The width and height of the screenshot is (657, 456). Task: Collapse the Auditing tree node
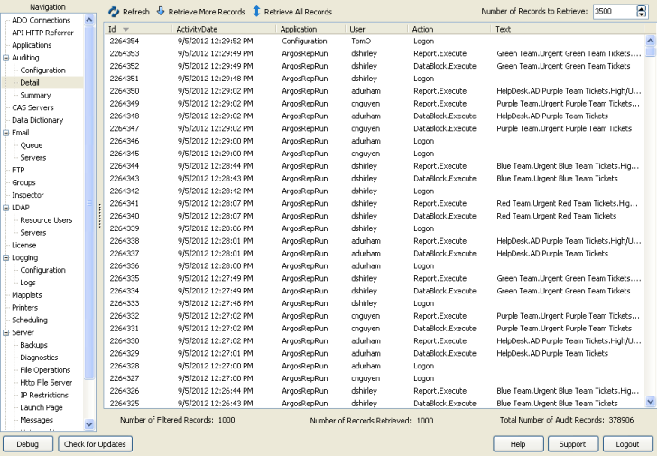point(5,58)
